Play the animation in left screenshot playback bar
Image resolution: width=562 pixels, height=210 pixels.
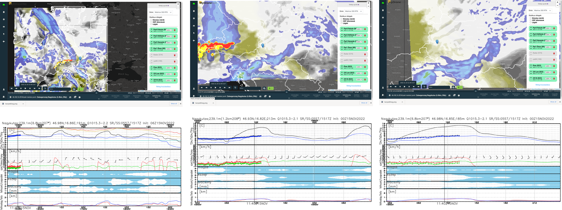25,88
